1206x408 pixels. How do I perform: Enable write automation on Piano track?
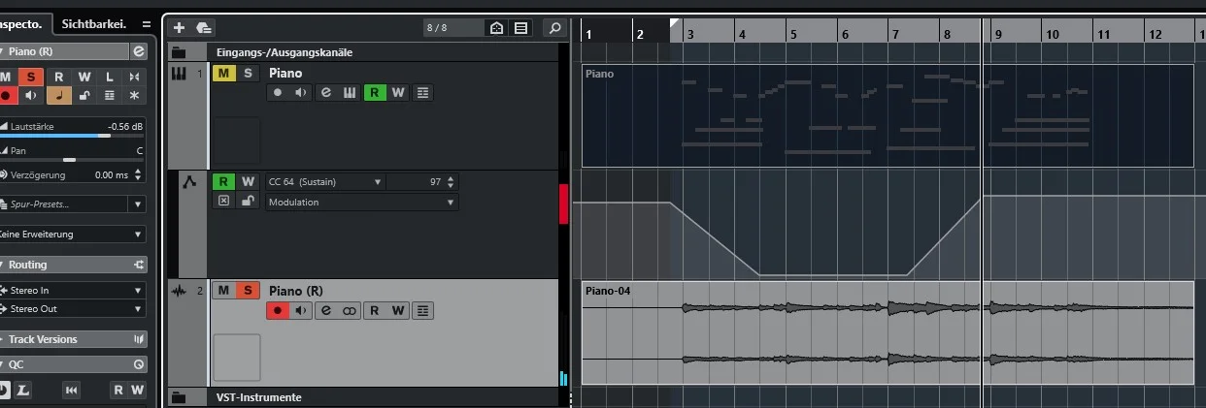[398, 93]
